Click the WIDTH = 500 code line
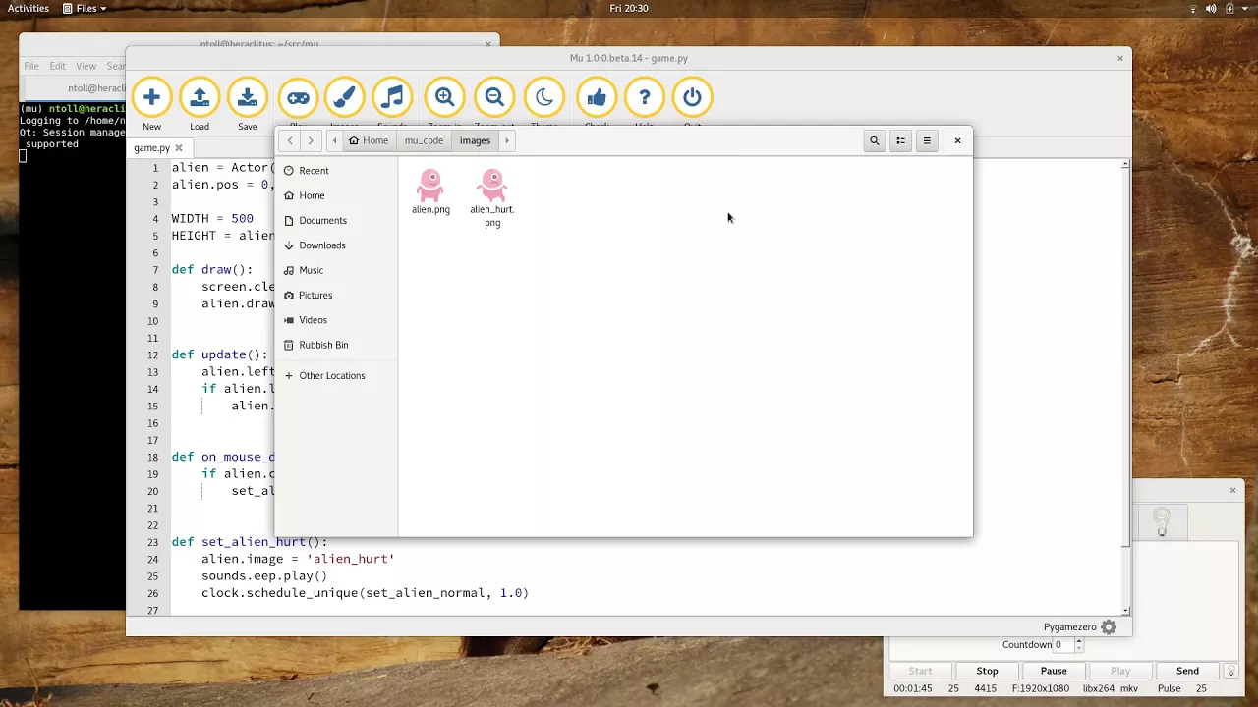The image size is (1258, 707). (212, 218)
